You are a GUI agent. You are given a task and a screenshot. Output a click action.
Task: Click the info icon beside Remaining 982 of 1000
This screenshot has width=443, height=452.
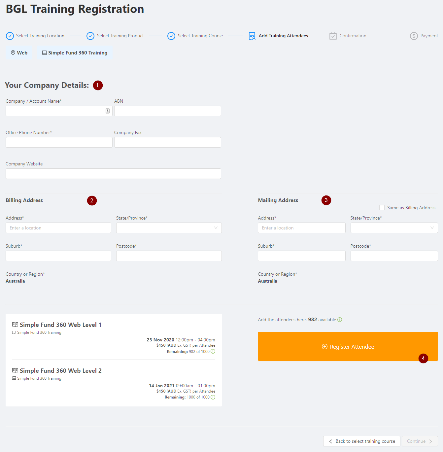[213, 351]
